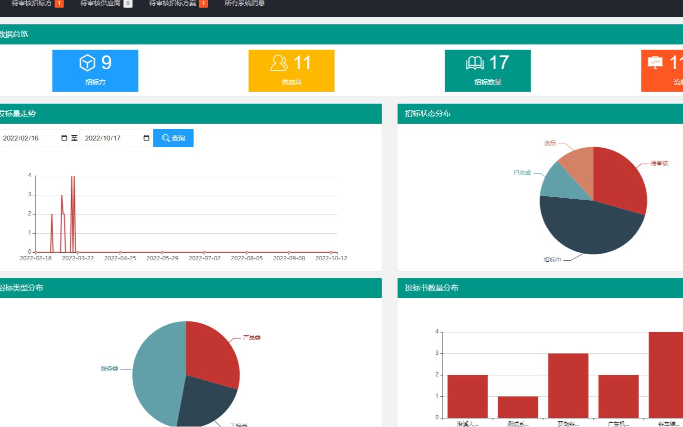
Task: Click the 测试系... bar in bar chart
Action: coord(518,407)
